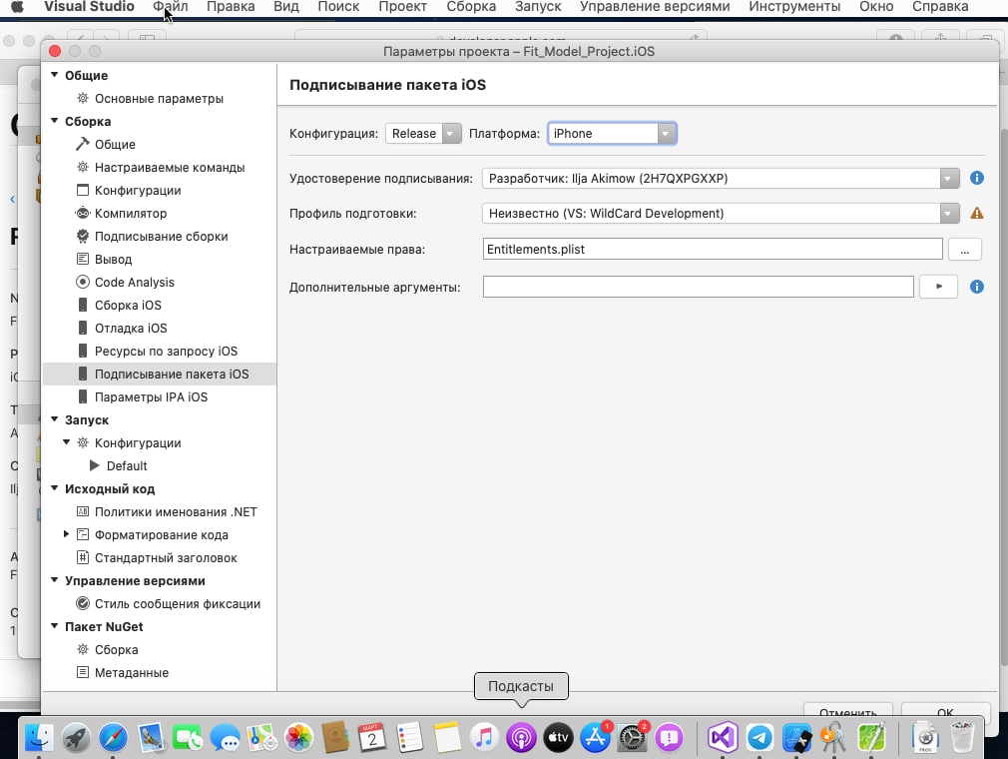Collapse the Сборка section
The image size is (1008, 759).
click(55, 121)
